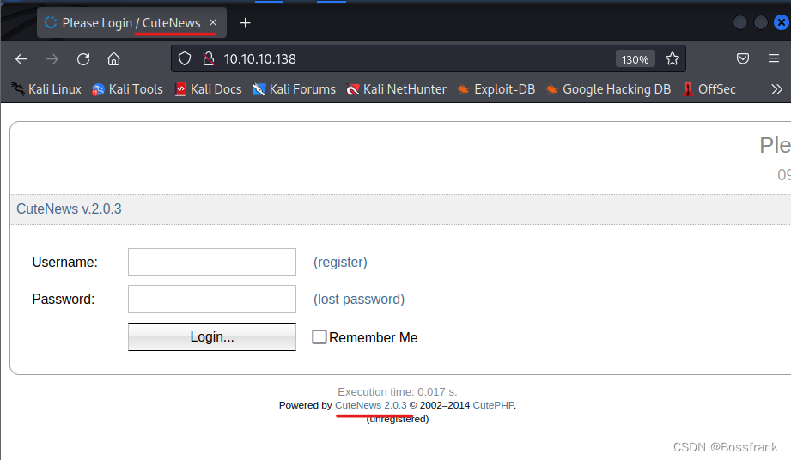Open Kali NetHunter bookmark
This screenshot has height=460, width=791.
pyautogui.click(x=397, y=89)
